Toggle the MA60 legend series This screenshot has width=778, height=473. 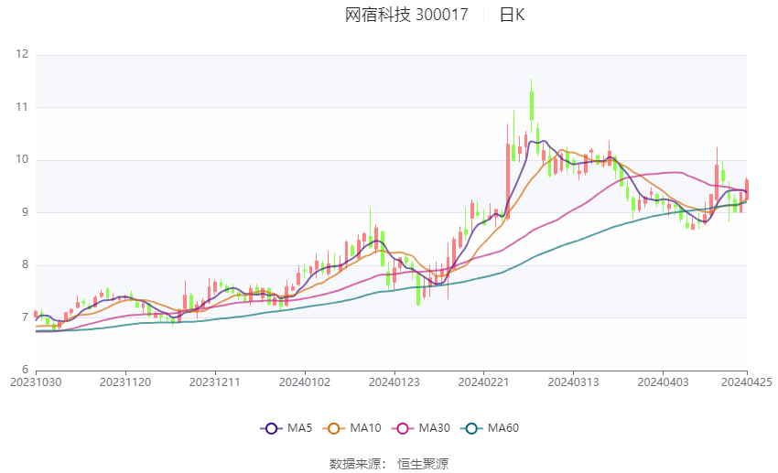click(490, 428)
